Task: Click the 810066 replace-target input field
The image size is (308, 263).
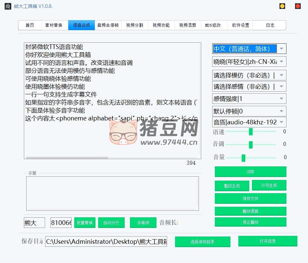Action: 61,223
